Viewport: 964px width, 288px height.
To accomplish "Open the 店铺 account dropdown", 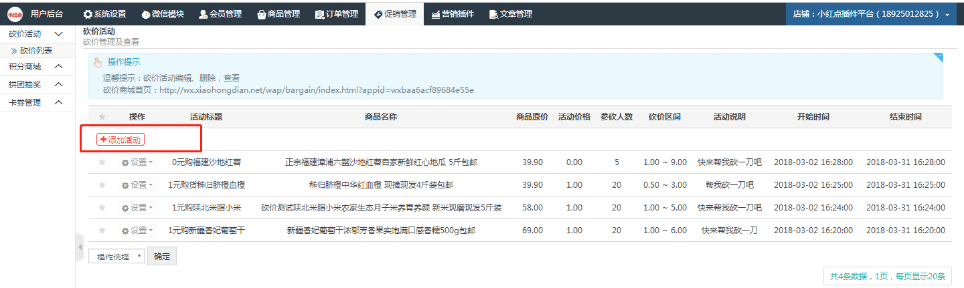I will point(871,14).
